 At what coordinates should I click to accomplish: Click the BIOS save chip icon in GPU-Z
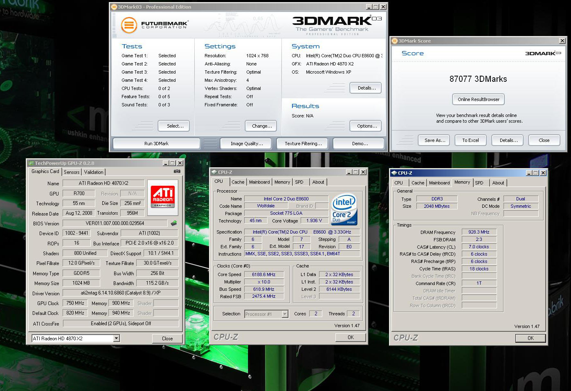point(174,223)
